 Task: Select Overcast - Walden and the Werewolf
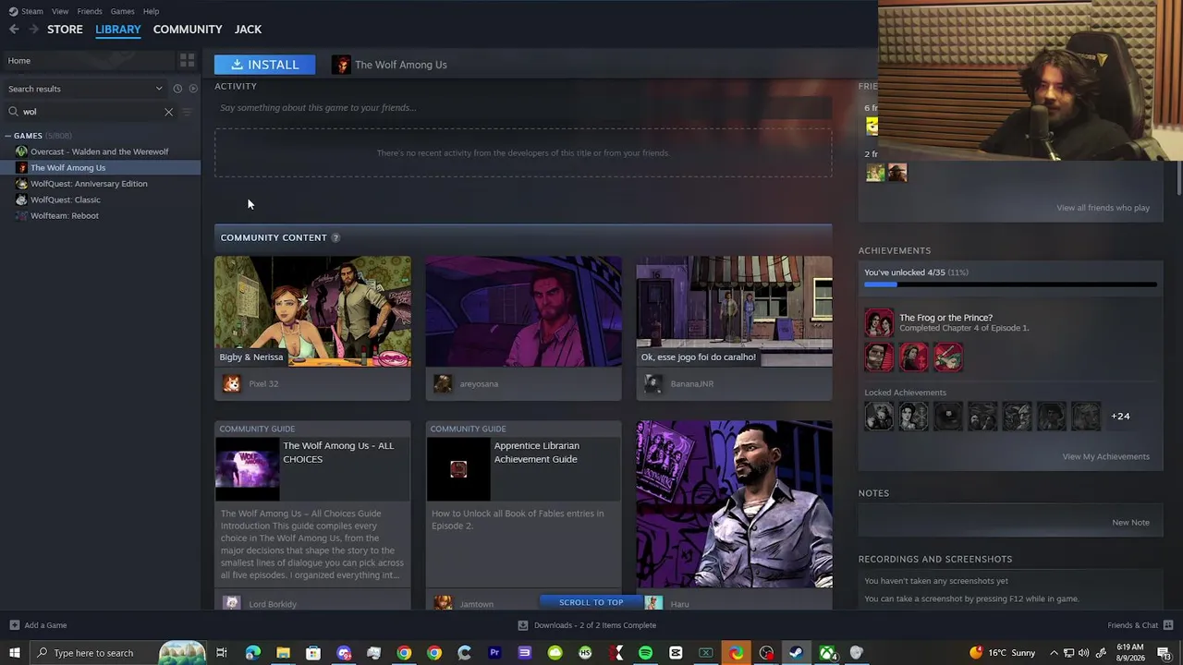(100, 151)
